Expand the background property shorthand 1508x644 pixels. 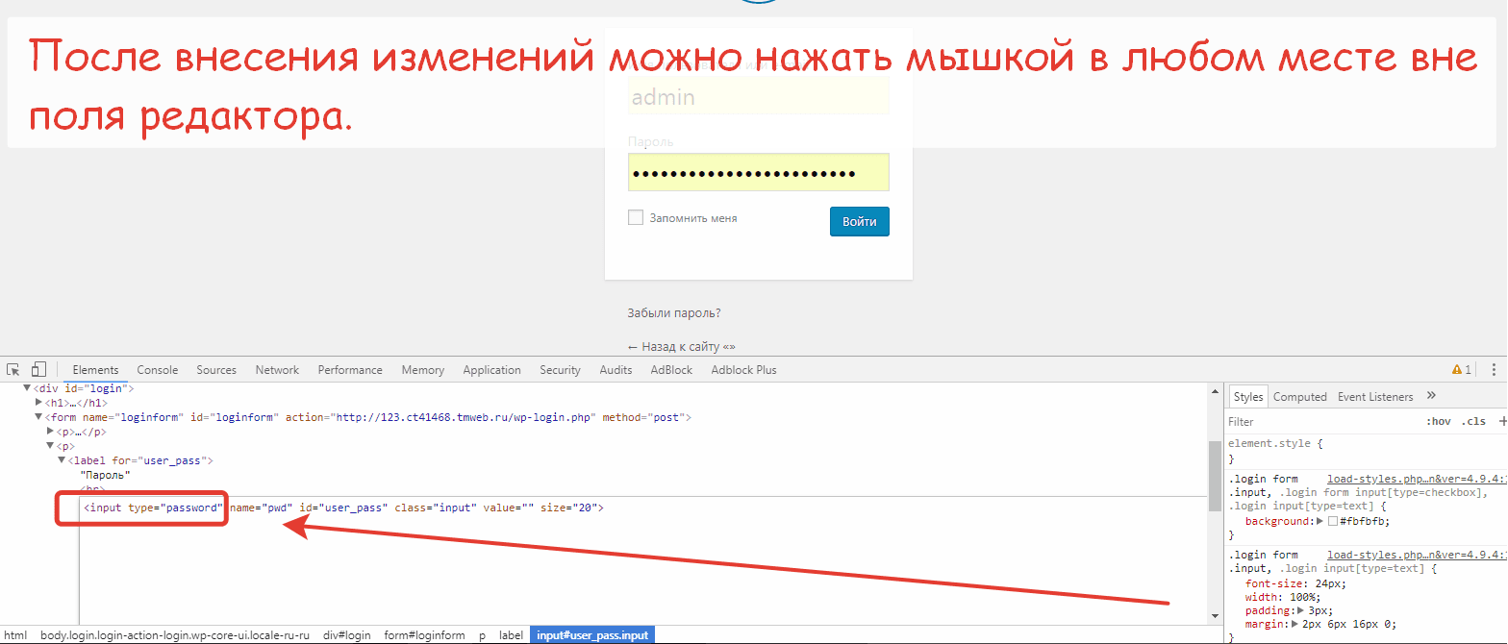coord(1319,521)
